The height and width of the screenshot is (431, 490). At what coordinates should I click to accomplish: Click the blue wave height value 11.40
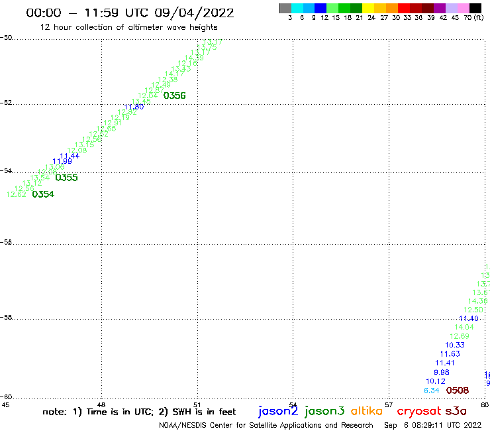coord(469,319)
